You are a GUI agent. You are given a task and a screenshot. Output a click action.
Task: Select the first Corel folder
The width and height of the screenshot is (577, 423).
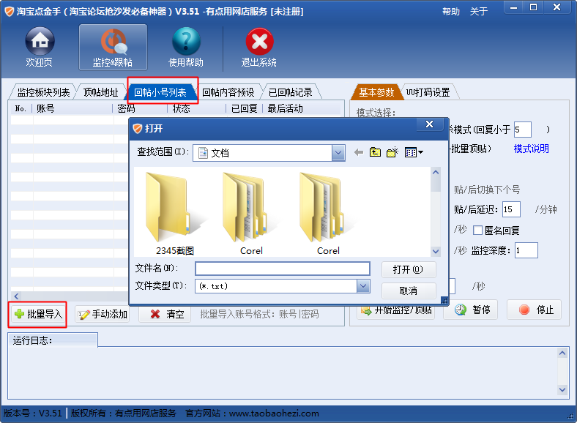click(251, 214)
